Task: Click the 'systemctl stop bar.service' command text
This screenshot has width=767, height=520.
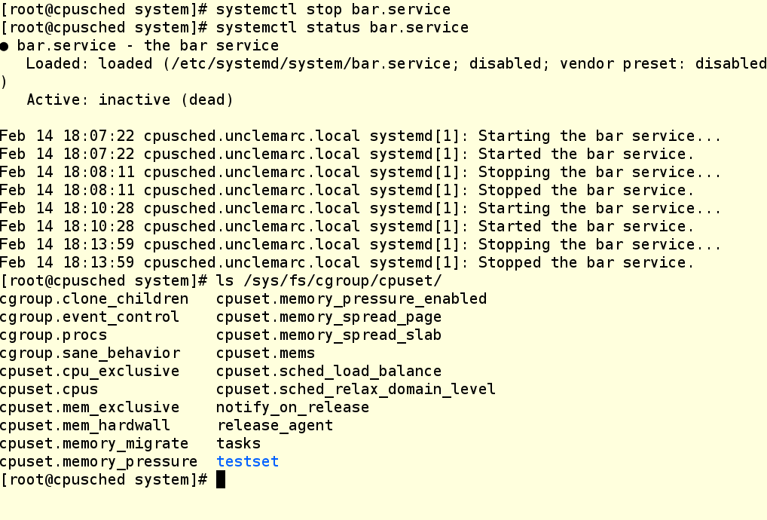Action: 333,9
